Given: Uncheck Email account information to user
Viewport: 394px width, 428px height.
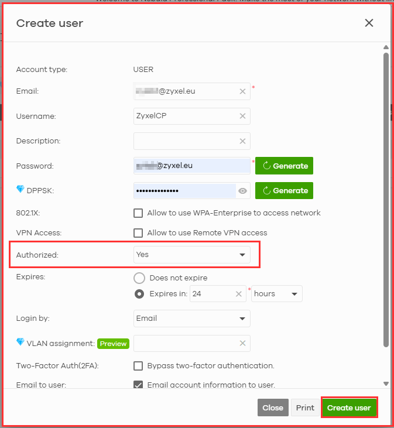Looking at the screenshot, I should coord(138,385).
